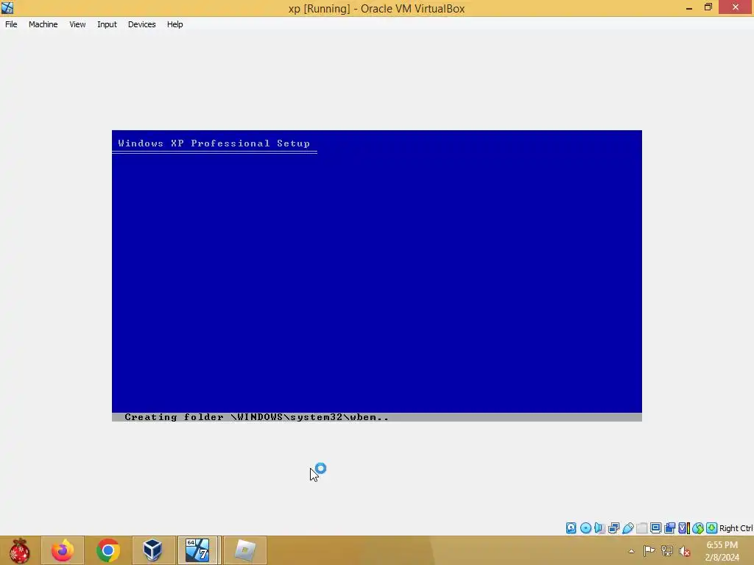Restore down the VirtualBox window
The width and height of the screenshot is (754, 565).
pos(708,7)
